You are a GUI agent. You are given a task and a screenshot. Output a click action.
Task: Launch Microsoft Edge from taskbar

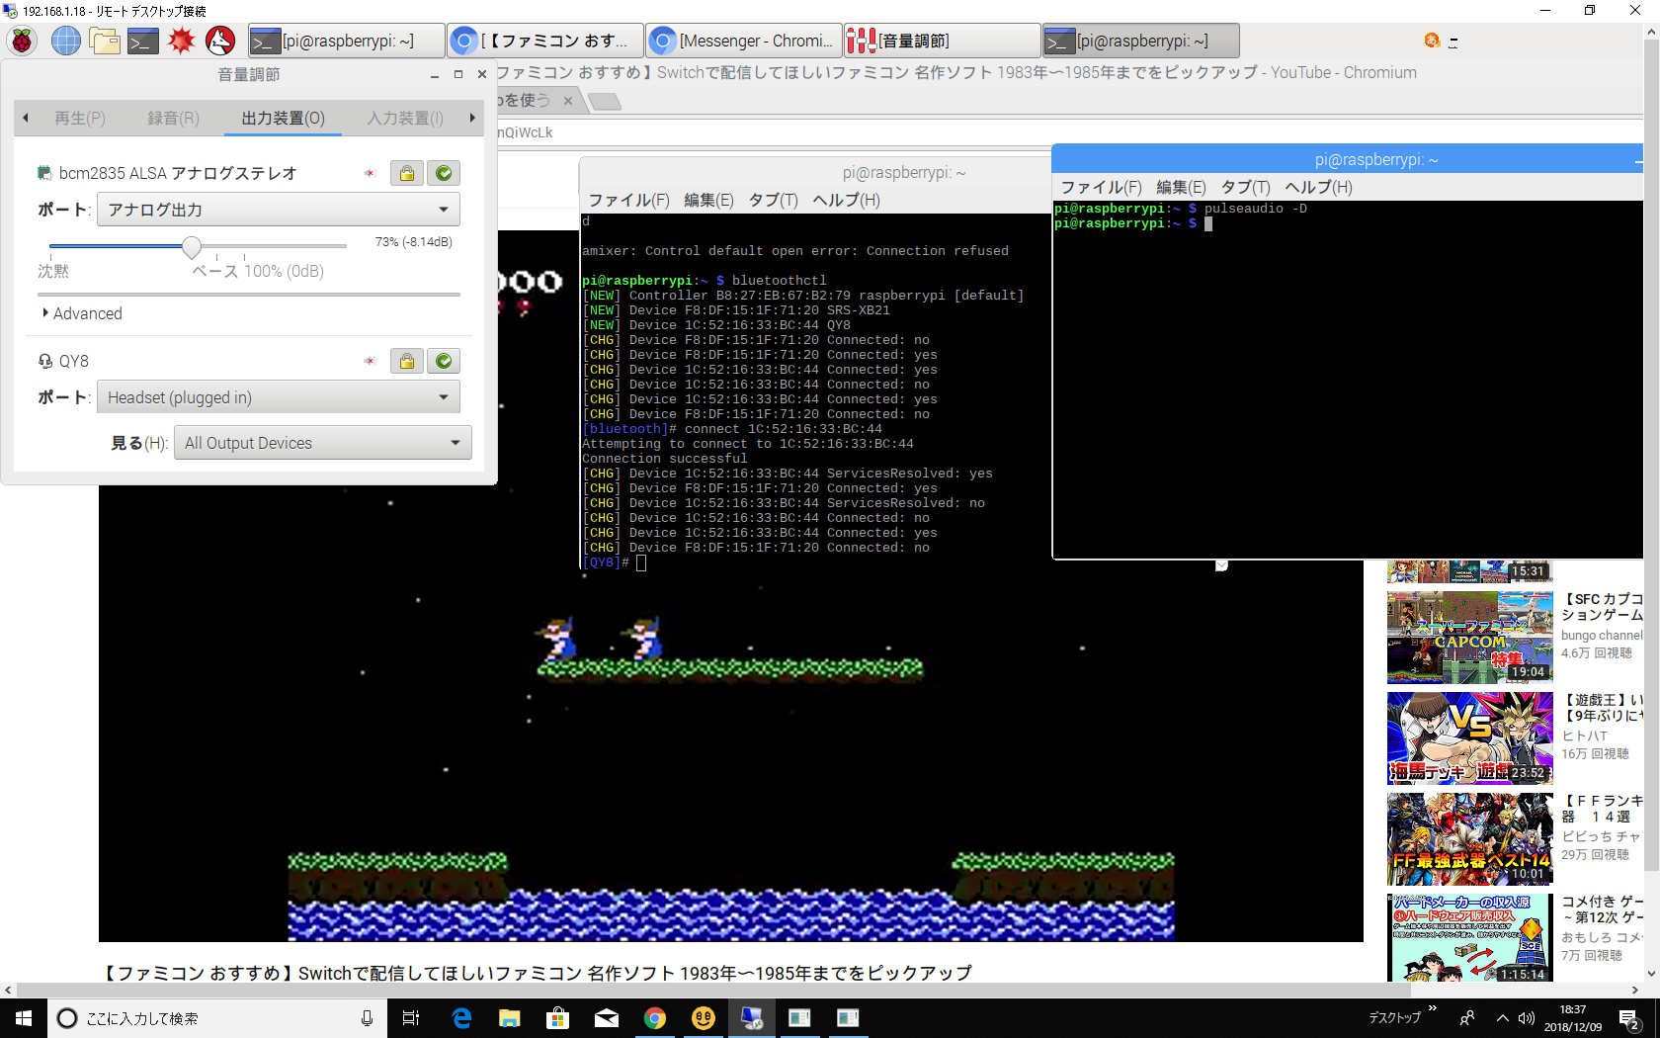click(461, 1018)
